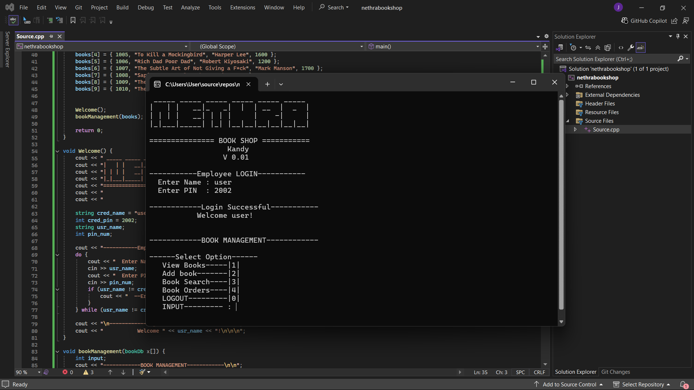The image size is (694, 390).
Task: Click Add to Source Control button
Action: click(x=569, y=385)
